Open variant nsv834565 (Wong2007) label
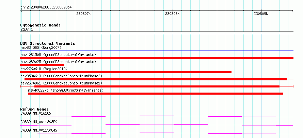This screenshot has width=303, height=138. coord(41,47)
